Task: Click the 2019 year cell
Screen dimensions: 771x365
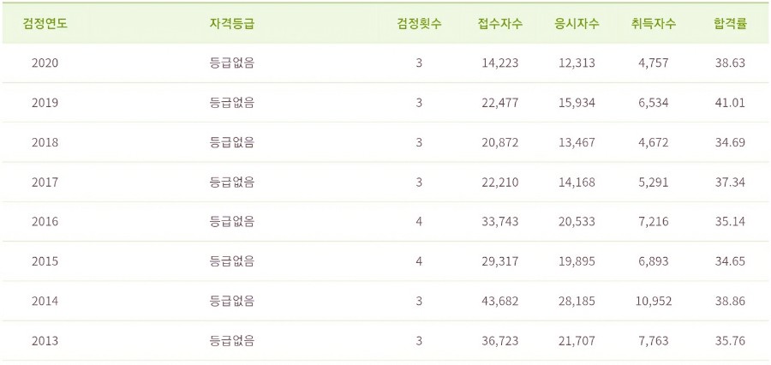Action: [x=45, y=103]
